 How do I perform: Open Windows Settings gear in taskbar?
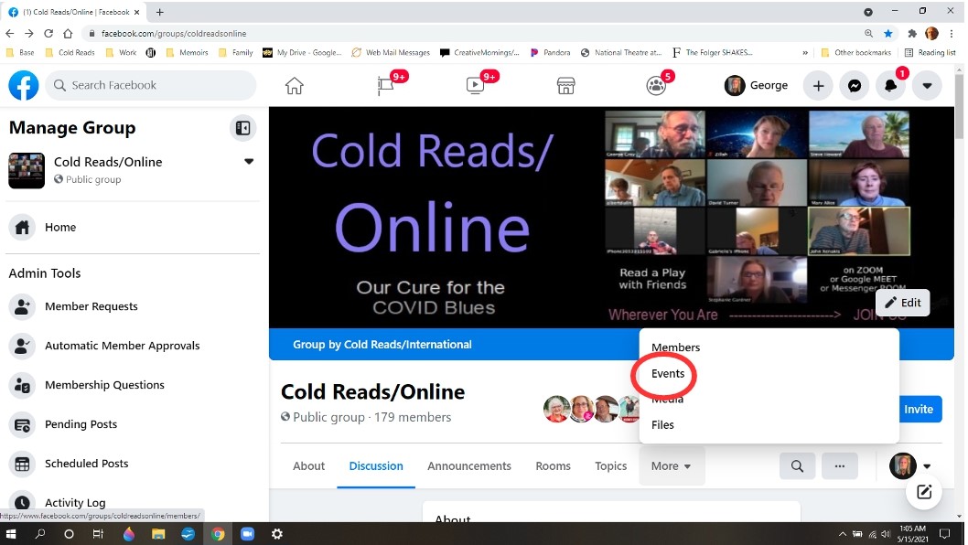[x=277, y=534]
